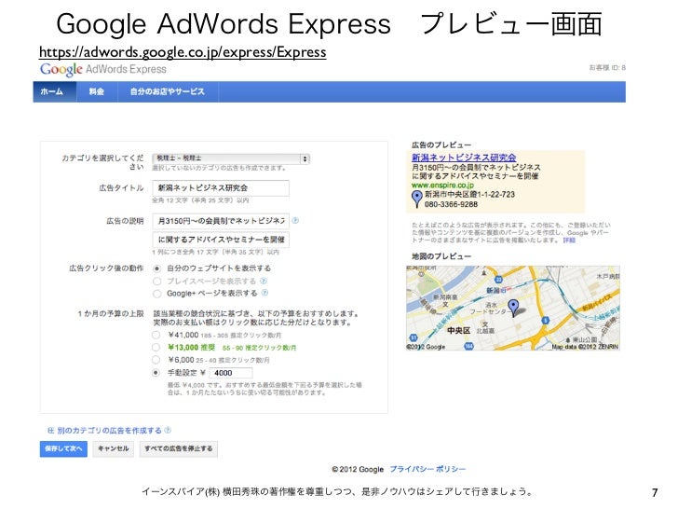Image resolution: width=678 pixels, height=509 pixels.
Task: Select 自分のウェブサイトを表示する radio button
Action: point(157,268)
